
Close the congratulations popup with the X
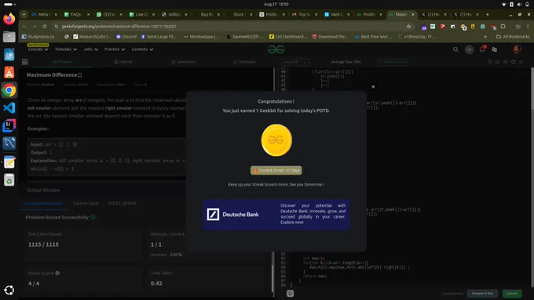pos(373,87)
